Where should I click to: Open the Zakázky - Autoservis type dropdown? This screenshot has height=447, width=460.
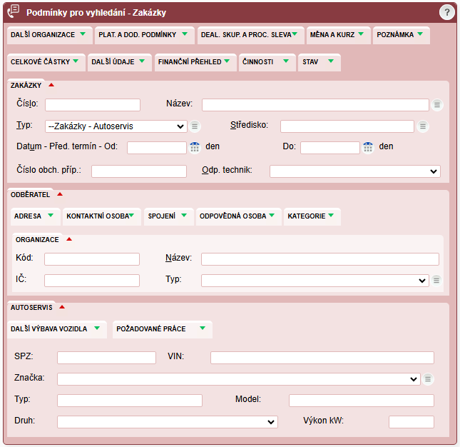116,126
